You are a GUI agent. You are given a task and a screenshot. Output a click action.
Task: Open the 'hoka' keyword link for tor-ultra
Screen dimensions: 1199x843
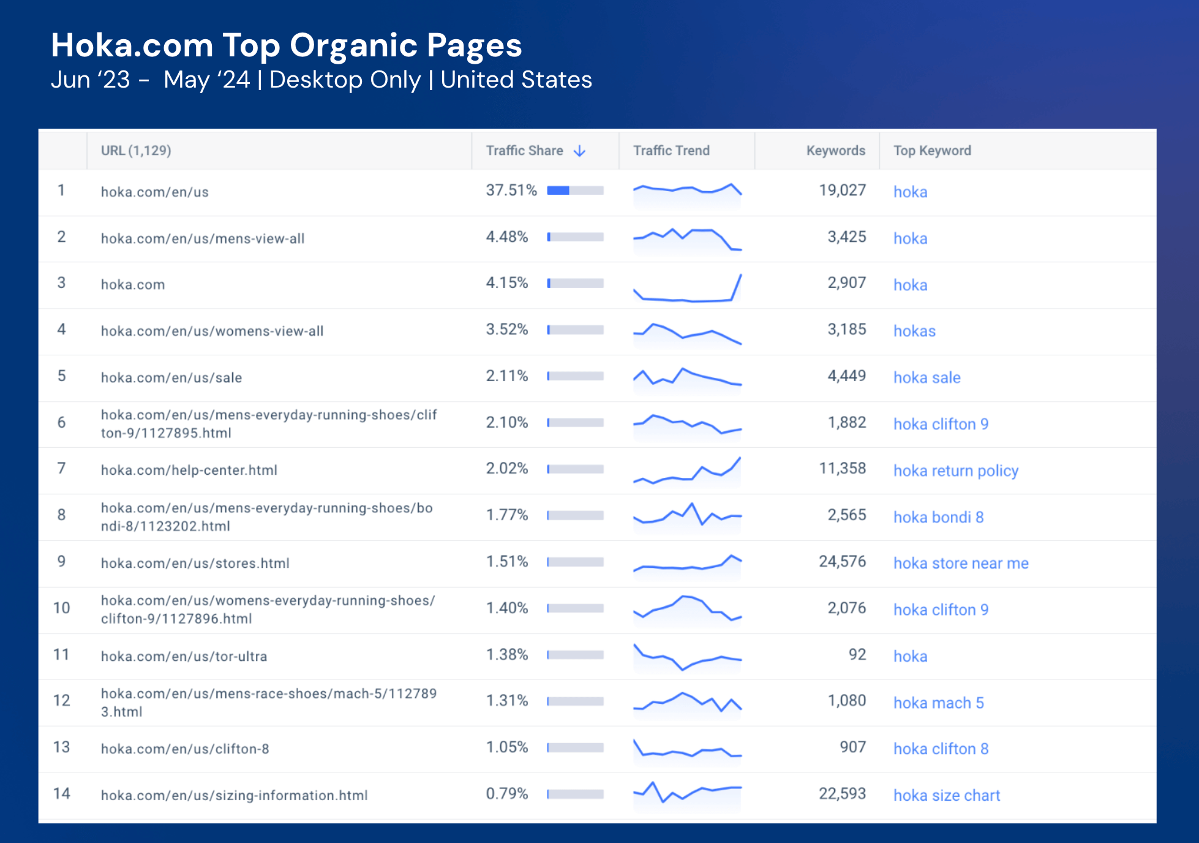[910, 656]
